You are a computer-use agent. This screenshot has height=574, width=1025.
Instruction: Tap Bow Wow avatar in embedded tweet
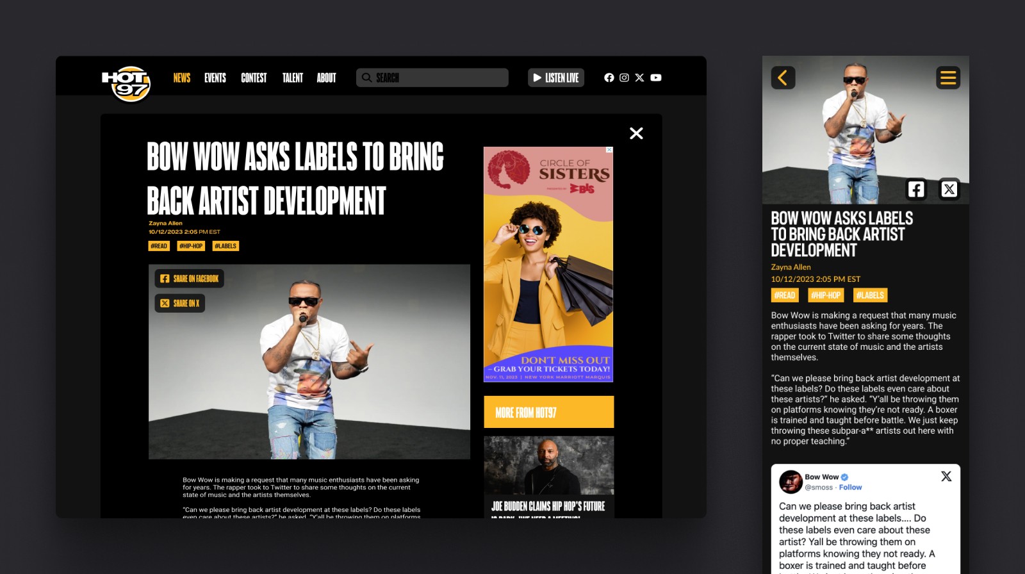pyautogui.click(x=791, y=482)
